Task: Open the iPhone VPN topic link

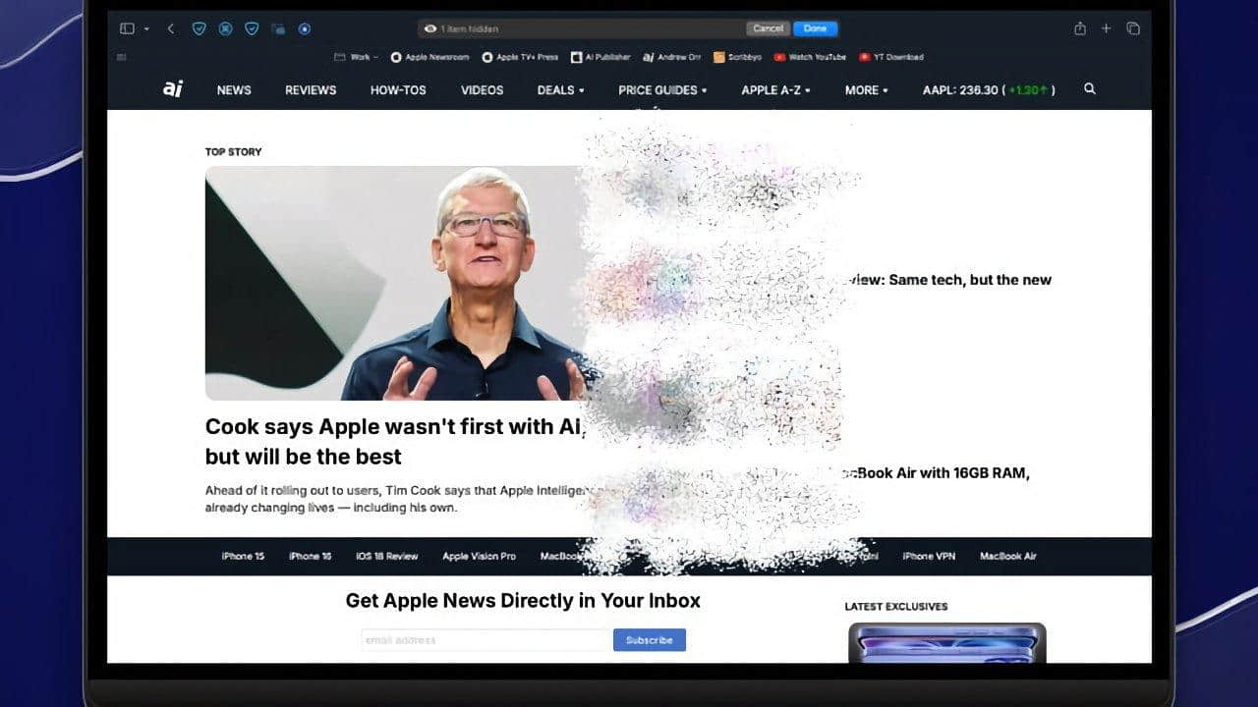Action: pos(929,556)
